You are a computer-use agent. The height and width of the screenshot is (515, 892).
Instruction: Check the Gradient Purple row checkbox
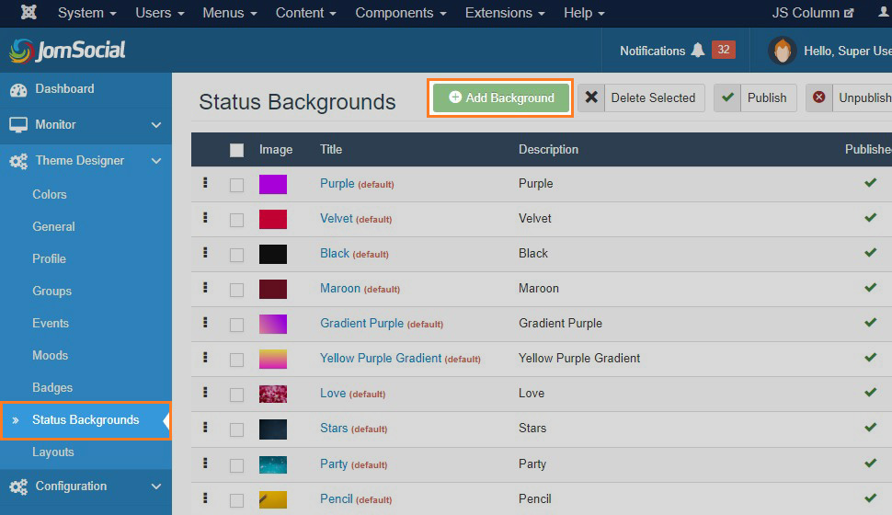coord(236,325)
